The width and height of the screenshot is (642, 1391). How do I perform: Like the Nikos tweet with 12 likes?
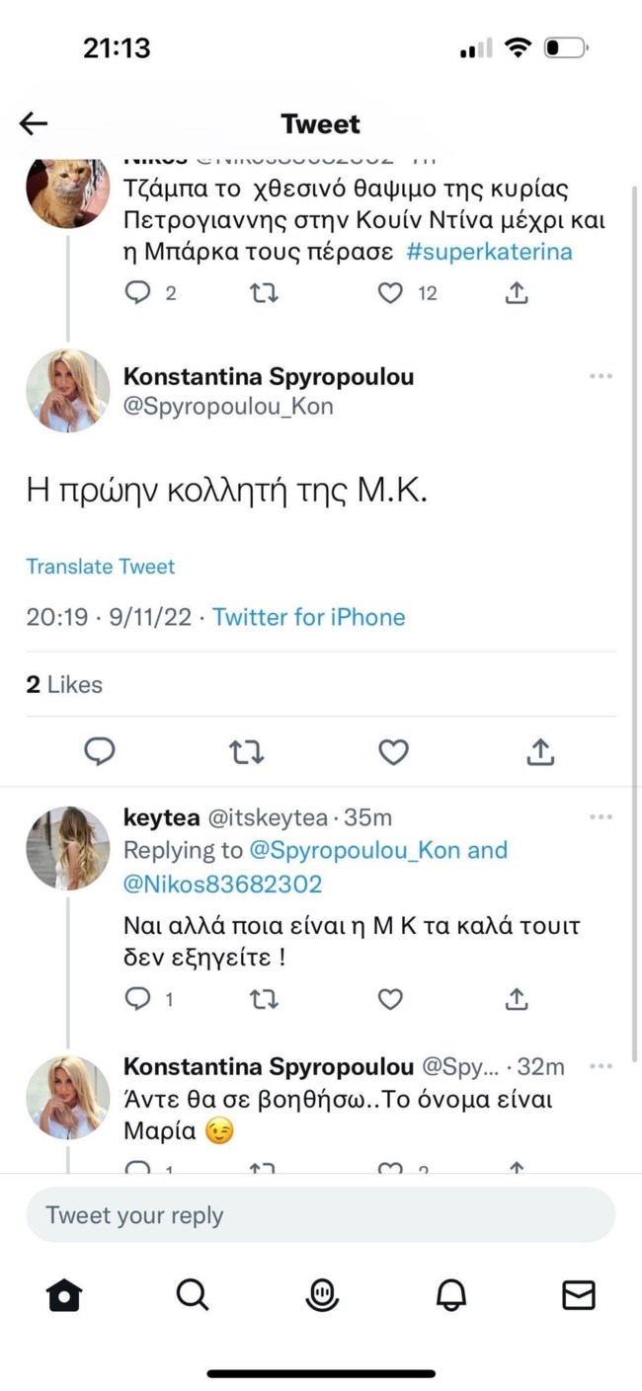pyautogui.click(x=392, y=293)
